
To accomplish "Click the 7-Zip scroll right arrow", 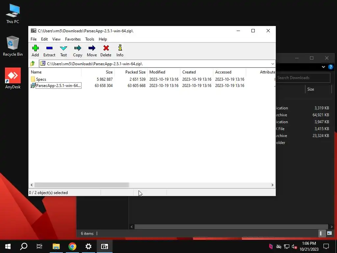I will click(272, 185).
